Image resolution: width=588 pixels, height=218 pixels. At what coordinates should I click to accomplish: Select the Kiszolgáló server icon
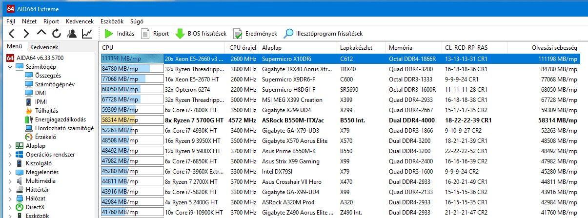[x=20, y=163]
